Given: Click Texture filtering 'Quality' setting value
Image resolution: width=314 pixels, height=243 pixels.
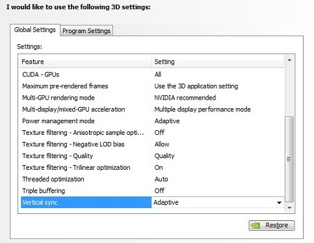Looking at the screenshot, I should coord(164,156).
